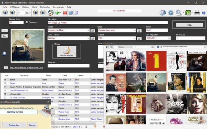Click the magnifying glass search icon

pos(179,13)
